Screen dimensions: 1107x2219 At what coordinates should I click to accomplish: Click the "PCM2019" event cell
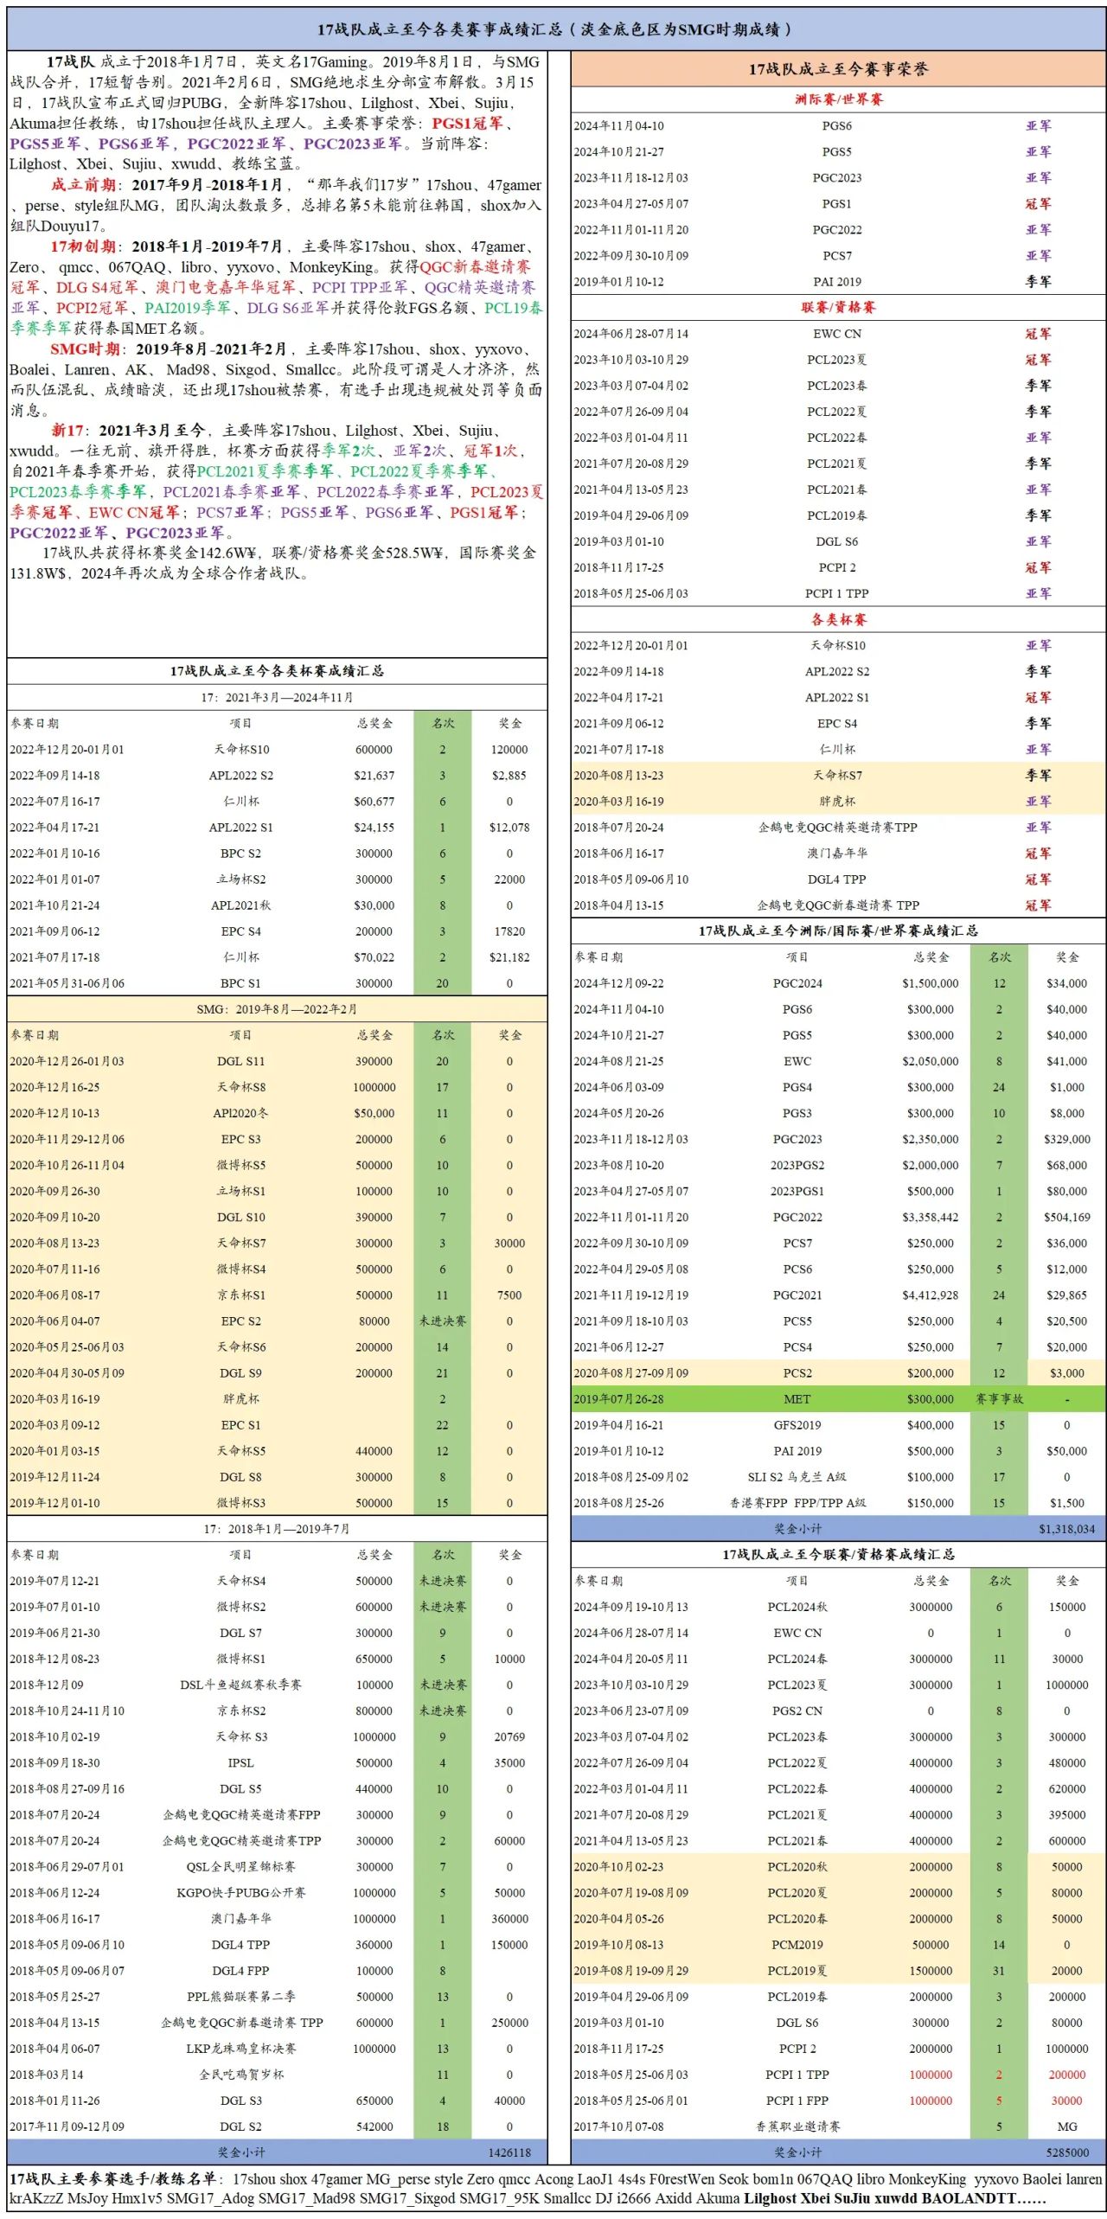(797, 1943)
